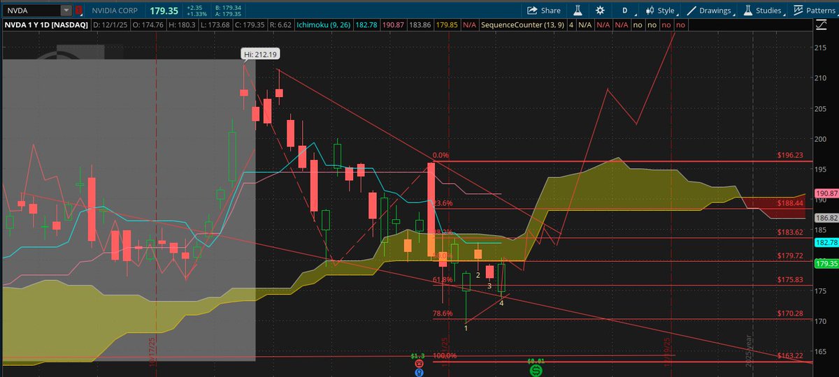Screen dimensions: 839x377
Task: Click the Studies flask icon
Action: pyautogui.click(x=750, y=10)
